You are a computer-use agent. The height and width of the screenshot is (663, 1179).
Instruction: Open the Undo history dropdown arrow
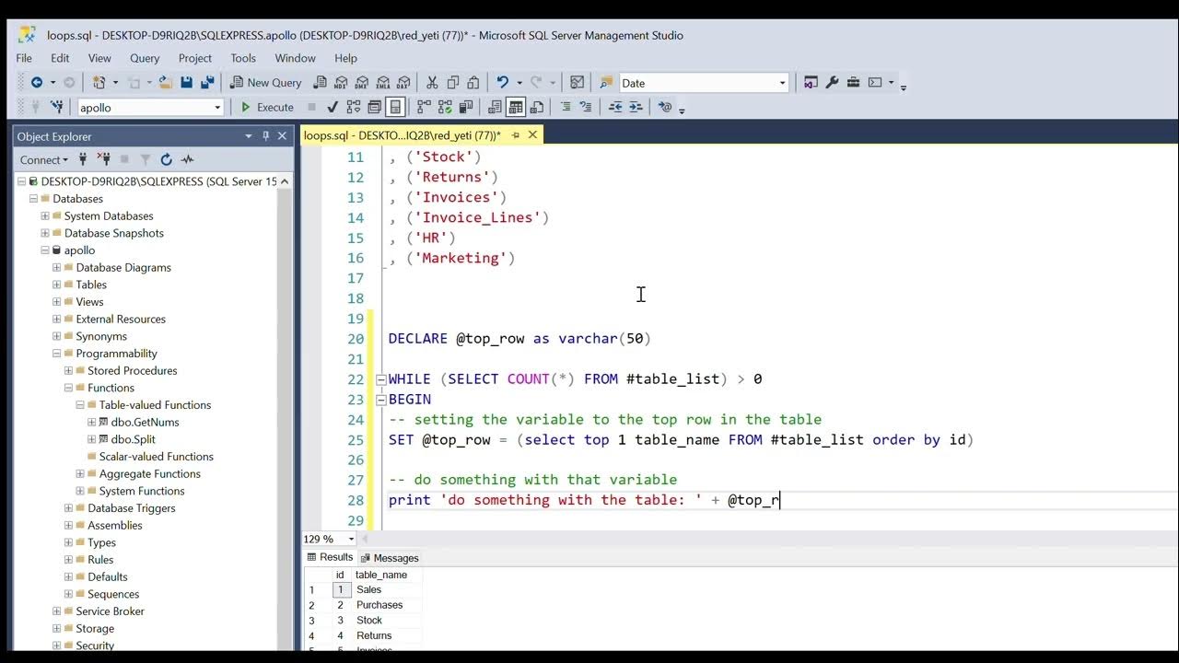pyautogui.click(x=519, y=83)
